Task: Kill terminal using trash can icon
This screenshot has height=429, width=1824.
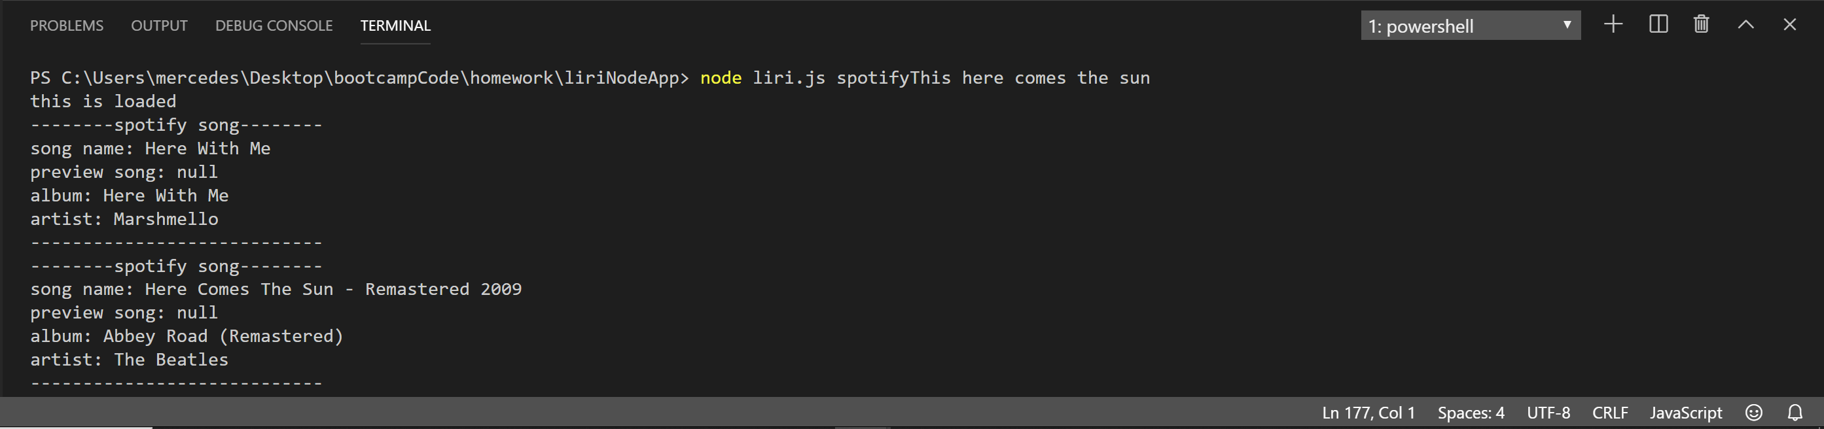Action: (1702, 25)
